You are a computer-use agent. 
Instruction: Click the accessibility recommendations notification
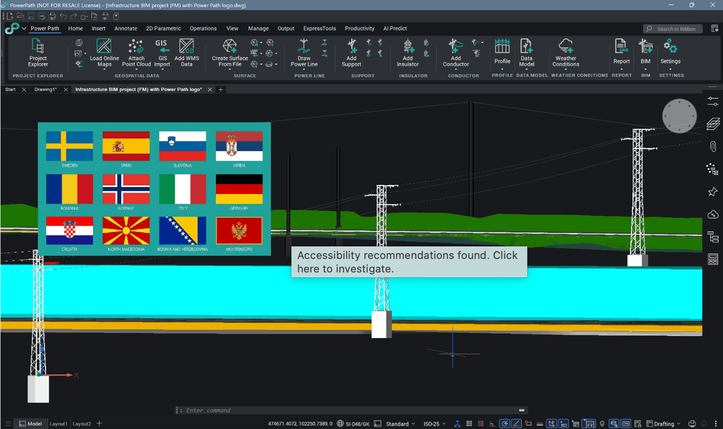(409, 262)
